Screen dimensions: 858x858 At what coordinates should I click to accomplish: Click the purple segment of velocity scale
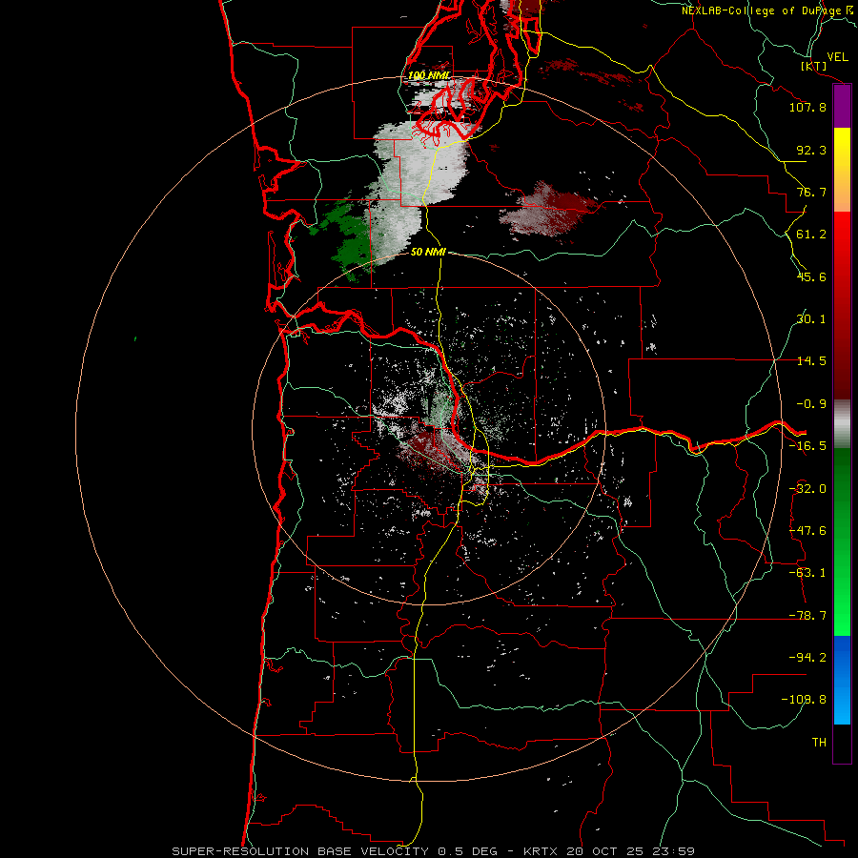click(842, 106)
